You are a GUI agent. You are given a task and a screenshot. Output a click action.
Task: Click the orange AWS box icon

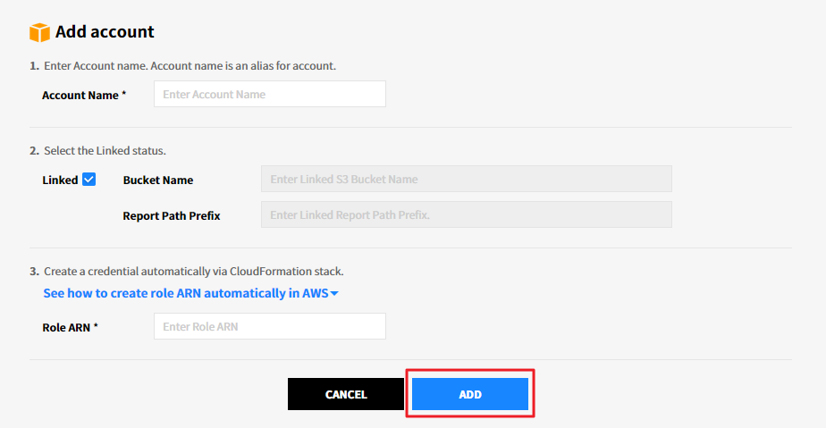click(39, 32)
